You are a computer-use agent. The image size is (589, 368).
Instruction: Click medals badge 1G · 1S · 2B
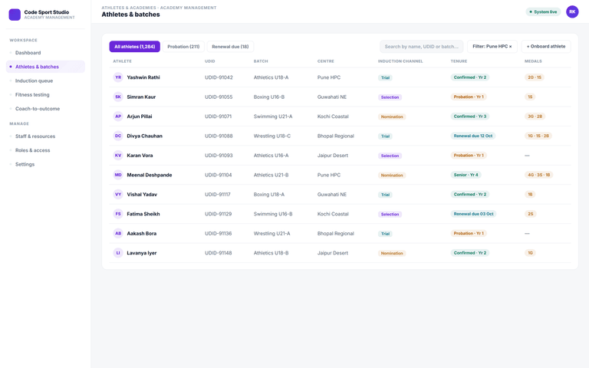[538, 136]
